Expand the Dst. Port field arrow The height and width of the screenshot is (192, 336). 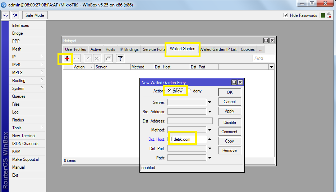tap(210, 148)
